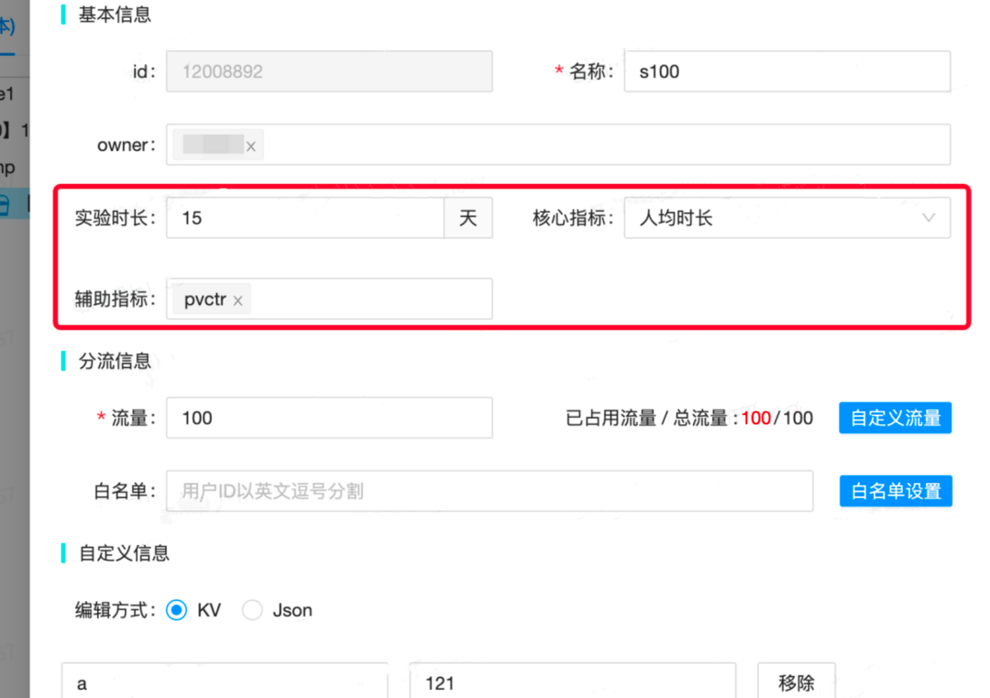
Task: Click the 辅助指标 tag input field
Action: pyautogui.click(x=330, y=299)
